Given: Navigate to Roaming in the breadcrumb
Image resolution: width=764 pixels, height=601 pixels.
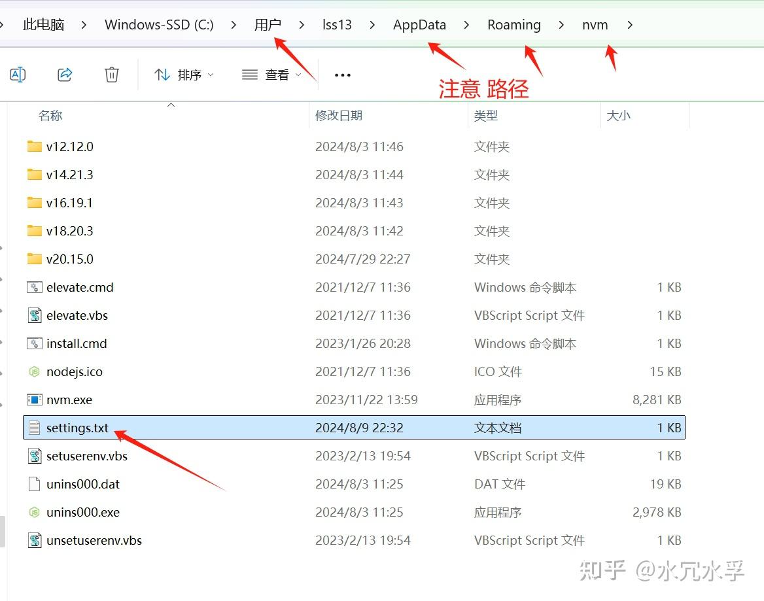Looking at the screenshot, I should [x=514, y=24].
